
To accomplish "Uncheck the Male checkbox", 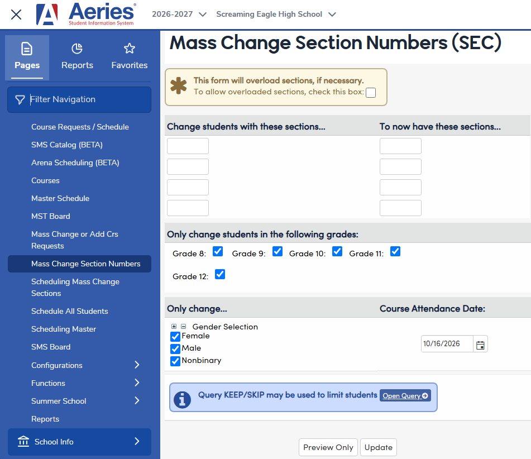I will click(175, 349).
